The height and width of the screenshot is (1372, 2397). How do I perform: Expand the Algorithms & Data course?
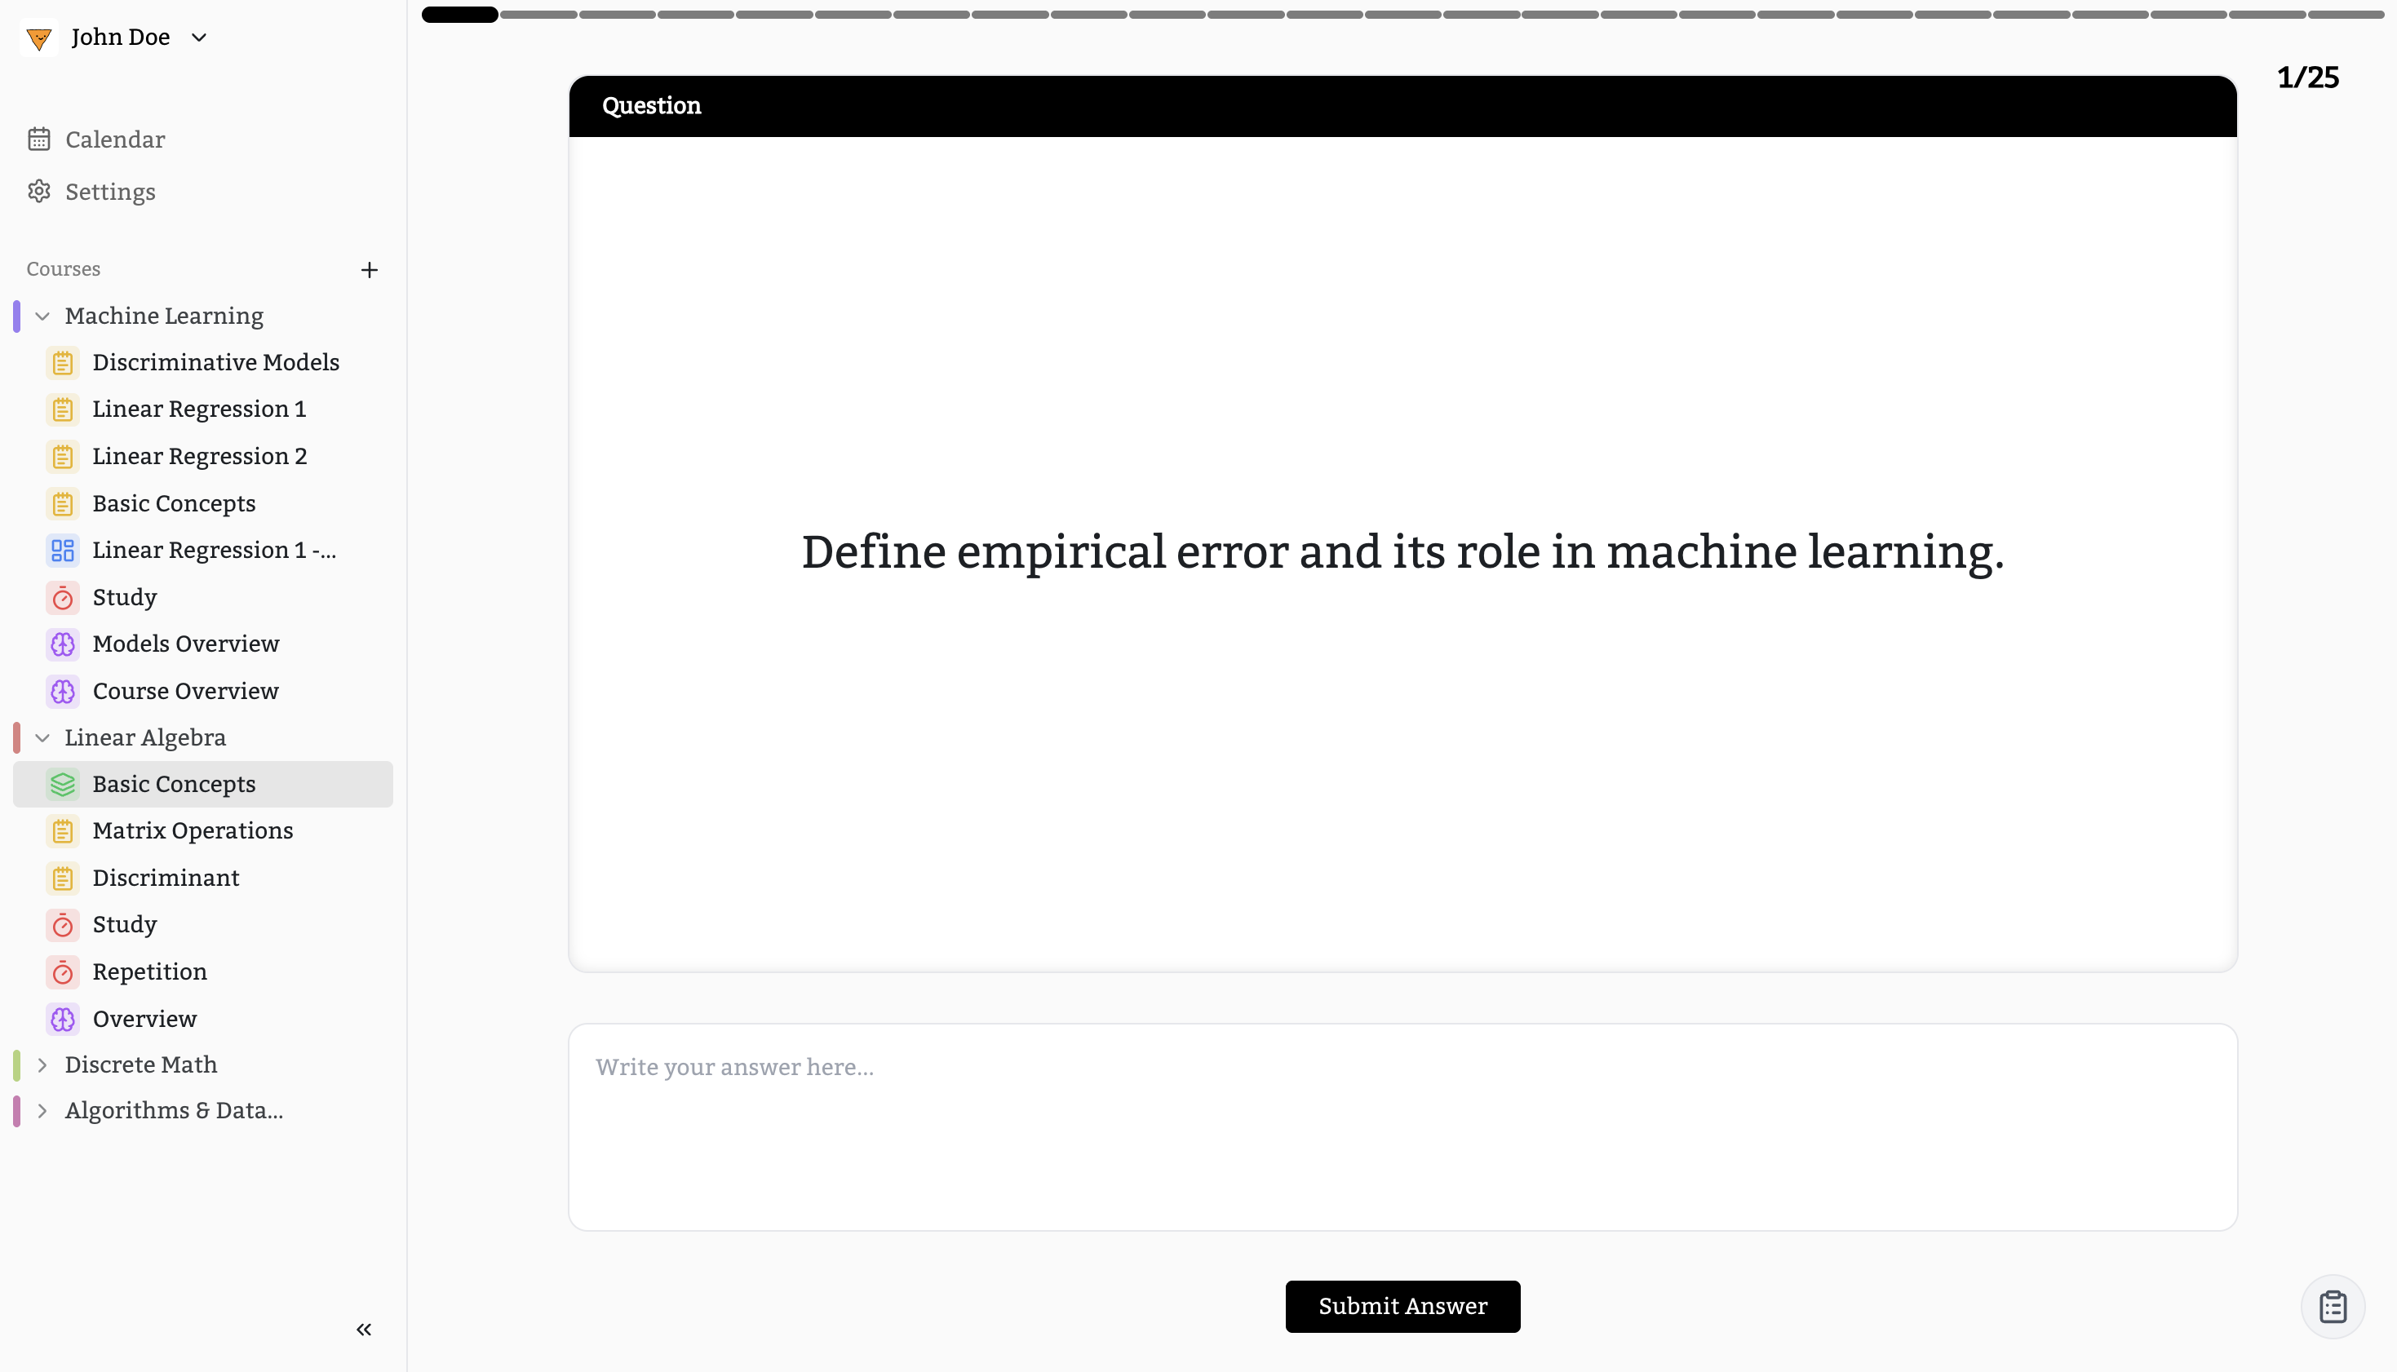coord(42,1111)
